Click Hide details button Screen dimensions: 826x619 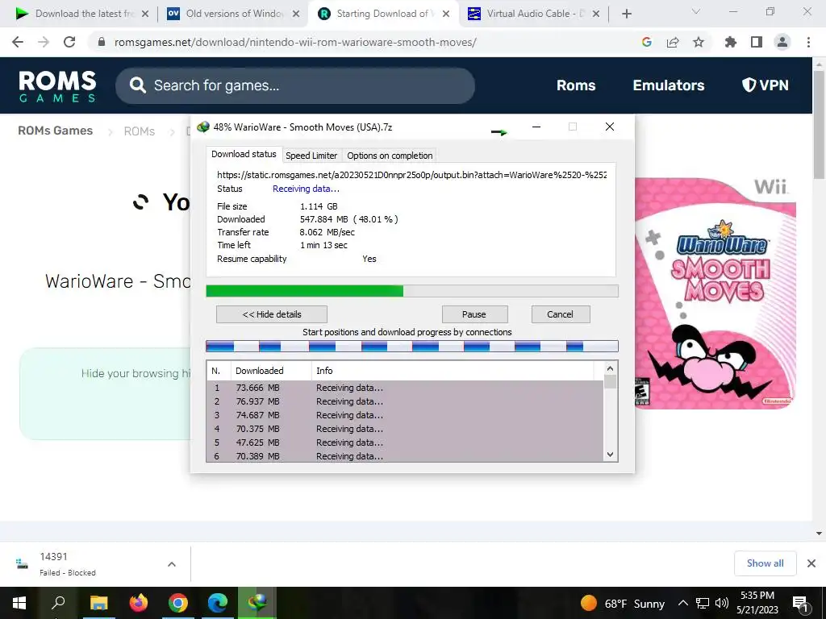point(272,314)
